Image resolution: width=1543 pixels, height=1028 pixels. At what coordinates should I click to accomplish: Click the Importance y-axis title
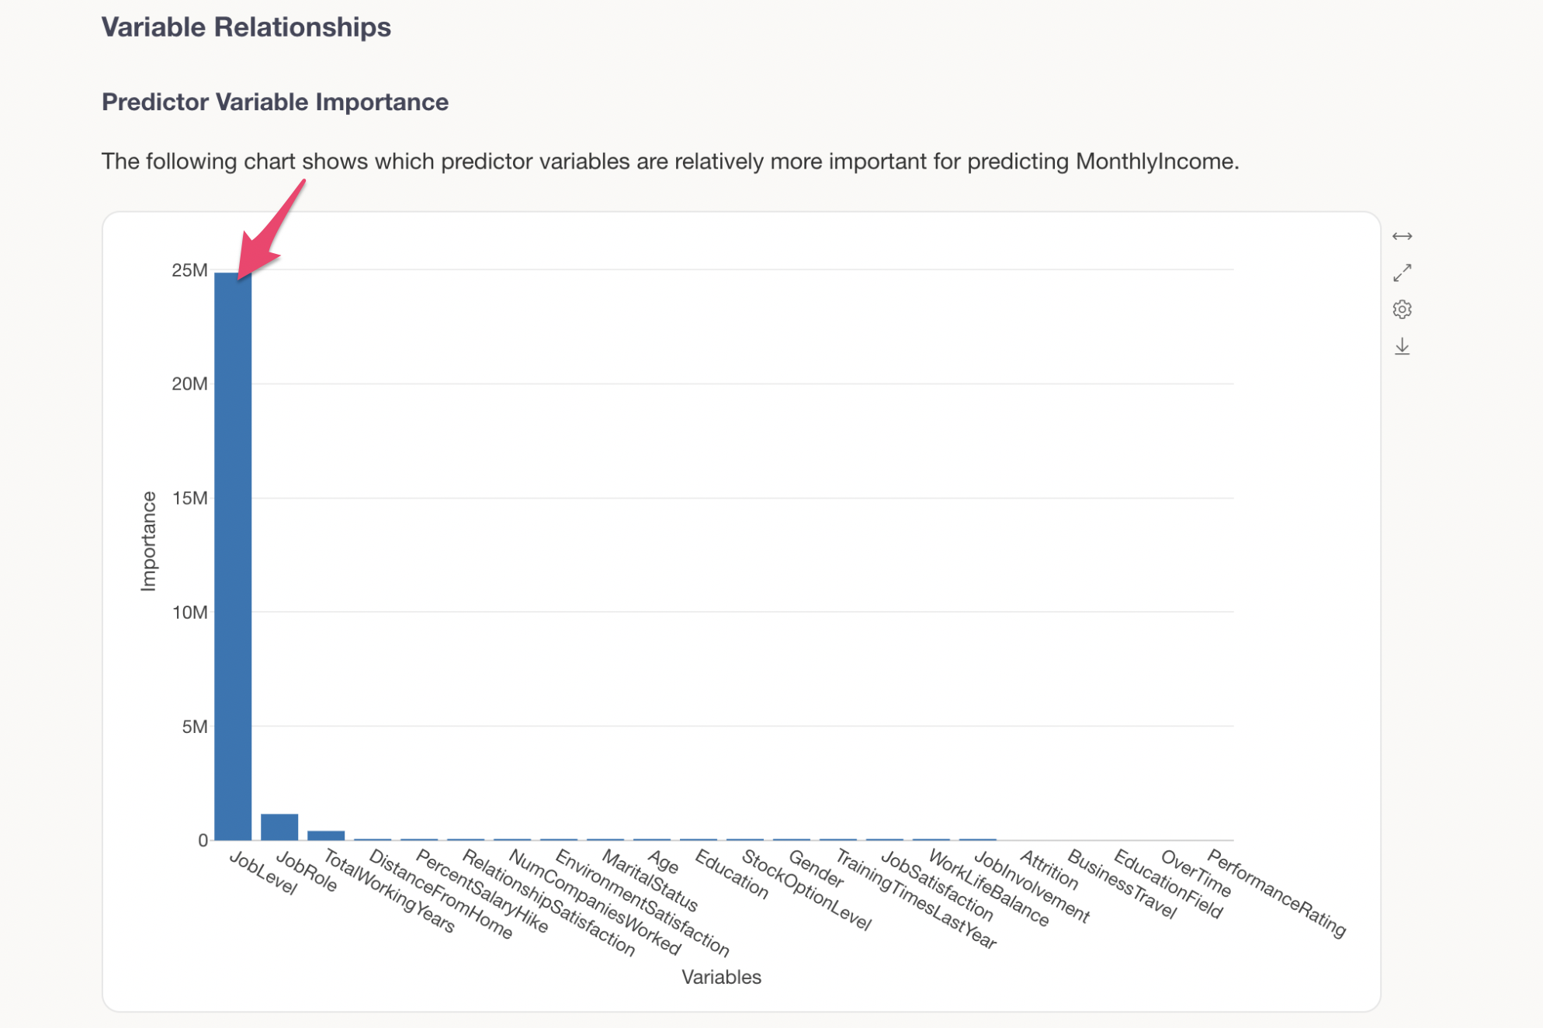[x=148, y=541]
